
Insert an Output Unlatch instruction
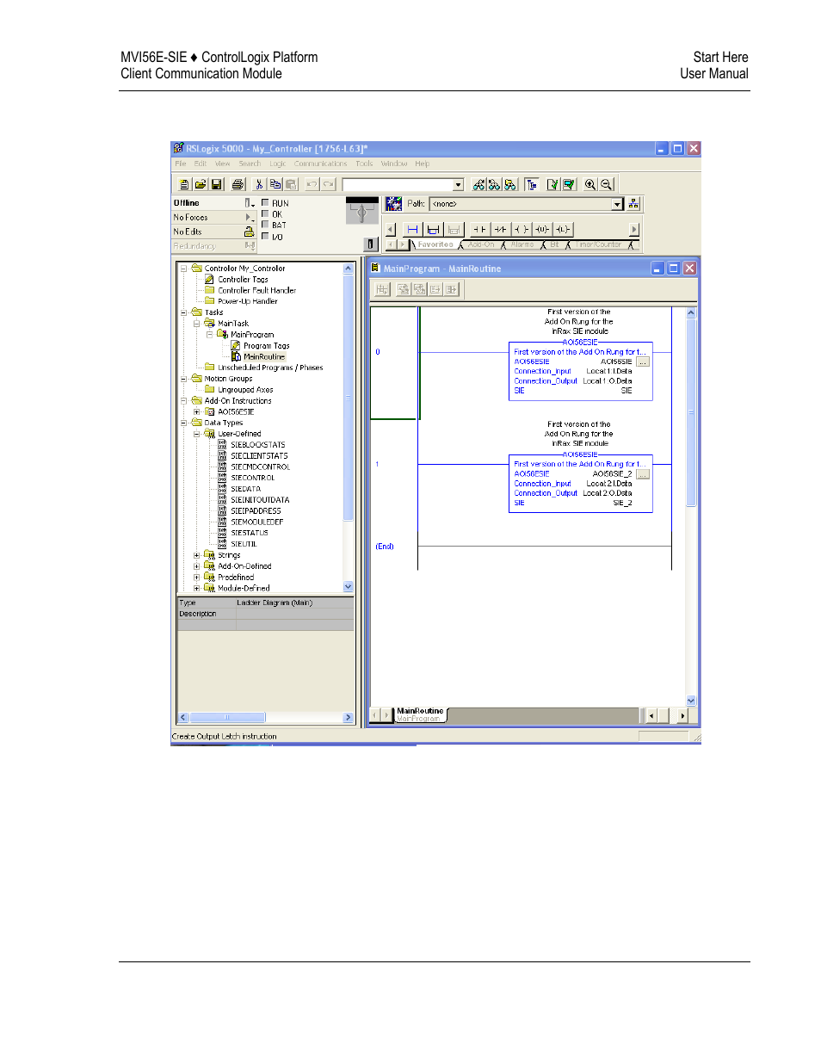[542, 229]
